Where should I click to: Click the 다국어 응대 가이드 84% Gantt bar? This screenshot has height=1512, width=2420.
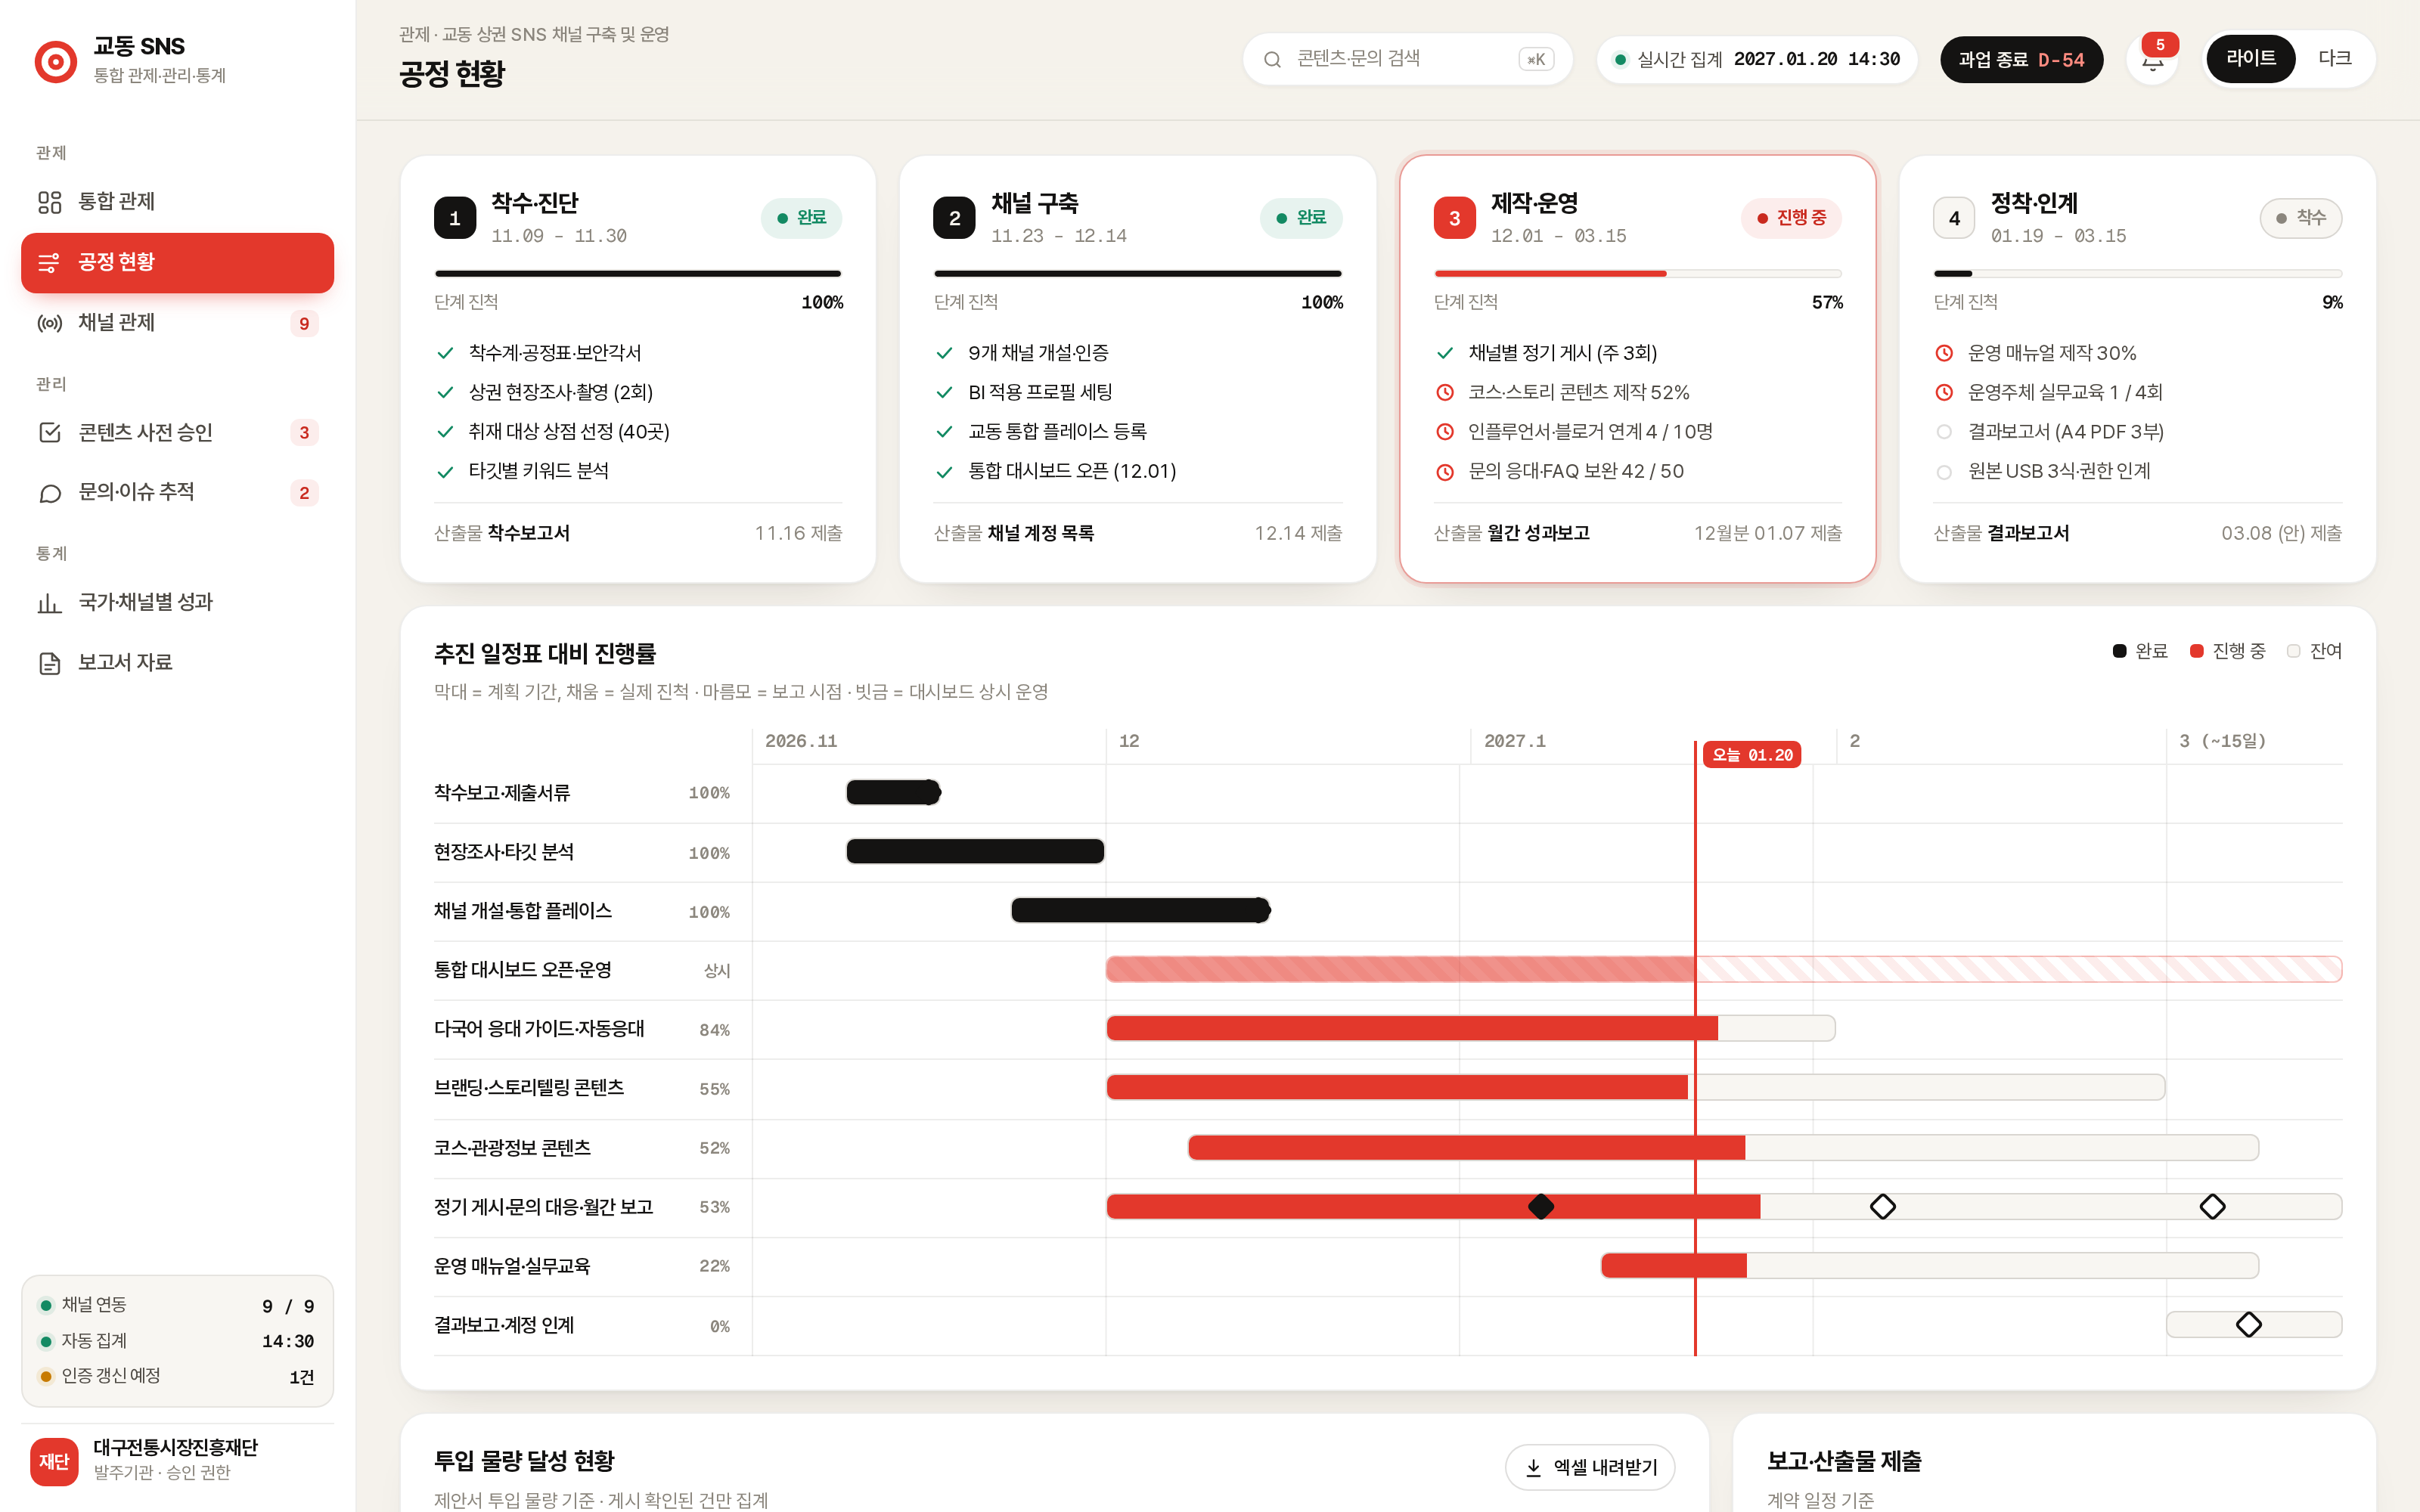[1470, 1028]
